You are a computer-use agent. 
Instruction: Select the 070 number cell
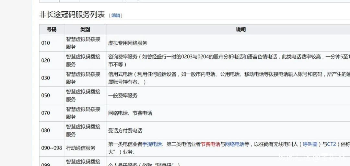tap(52, 113)
